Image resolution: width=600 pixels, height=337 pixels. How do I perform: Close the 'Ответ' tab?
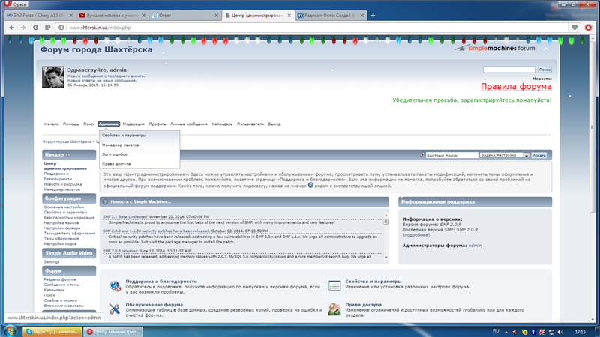coord(216,16)
